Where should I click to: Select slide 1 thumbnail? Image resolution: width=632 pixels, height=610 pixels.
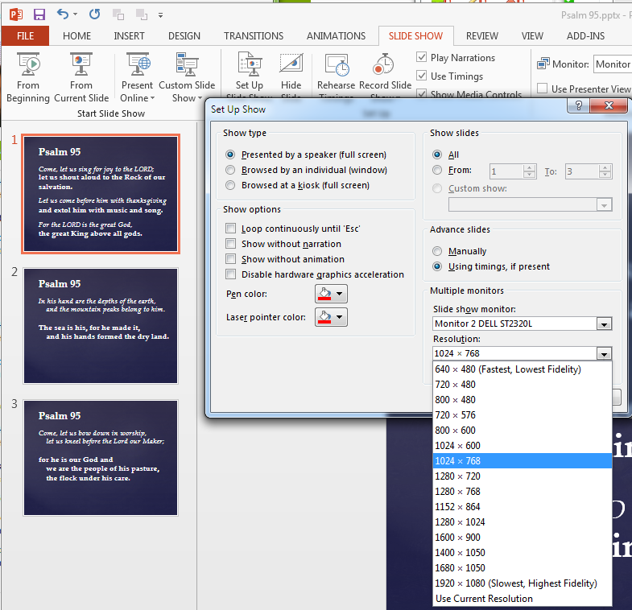point(101,194)
